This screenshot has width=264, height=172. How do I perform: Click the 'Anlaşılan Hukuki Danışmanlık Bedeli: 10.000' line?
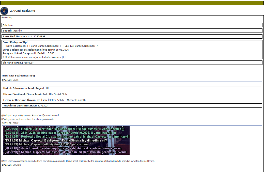click(x=28, y=53)
